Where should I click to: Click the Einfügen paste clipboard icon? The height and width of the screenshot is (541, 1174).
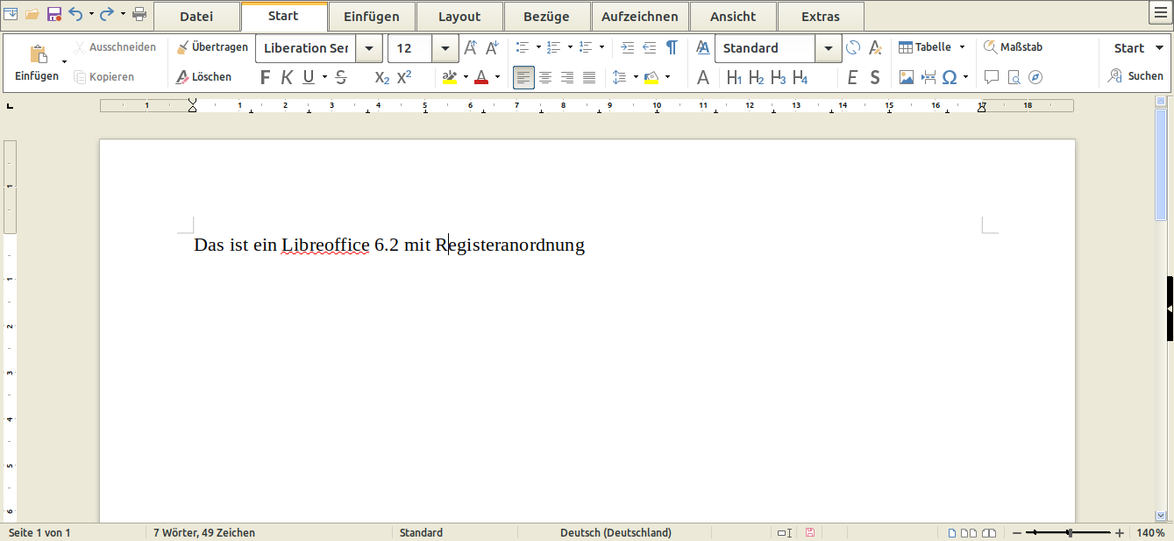click(38, 54)
